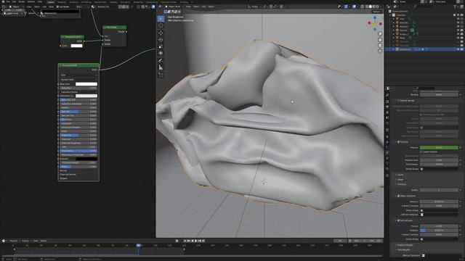
Task: Open the Slot 1 material slot dropdown
Action: coord(82,7)
